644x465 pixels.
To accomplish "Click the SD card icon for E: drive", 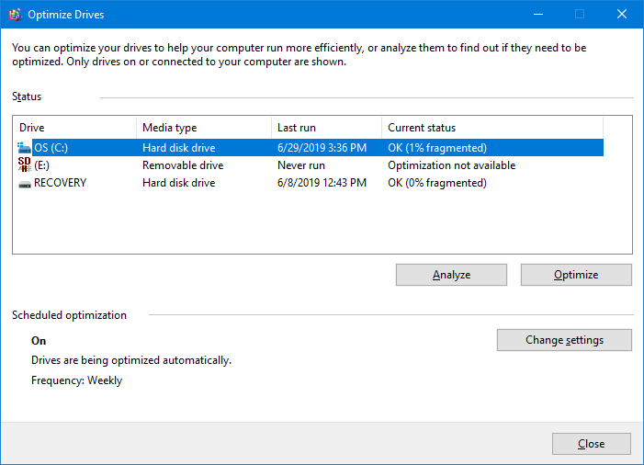I will click(24, 164).
